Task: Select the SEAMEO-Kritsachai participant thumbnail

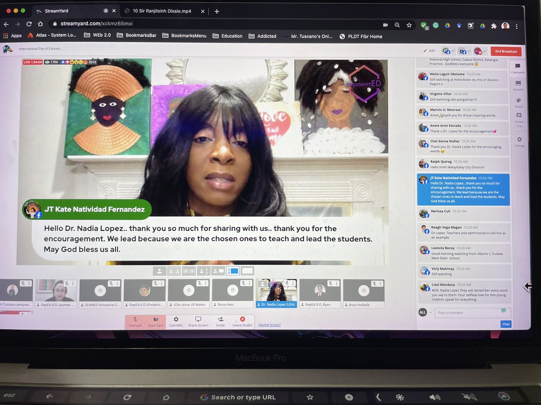Action: click(x=100, y=293)
